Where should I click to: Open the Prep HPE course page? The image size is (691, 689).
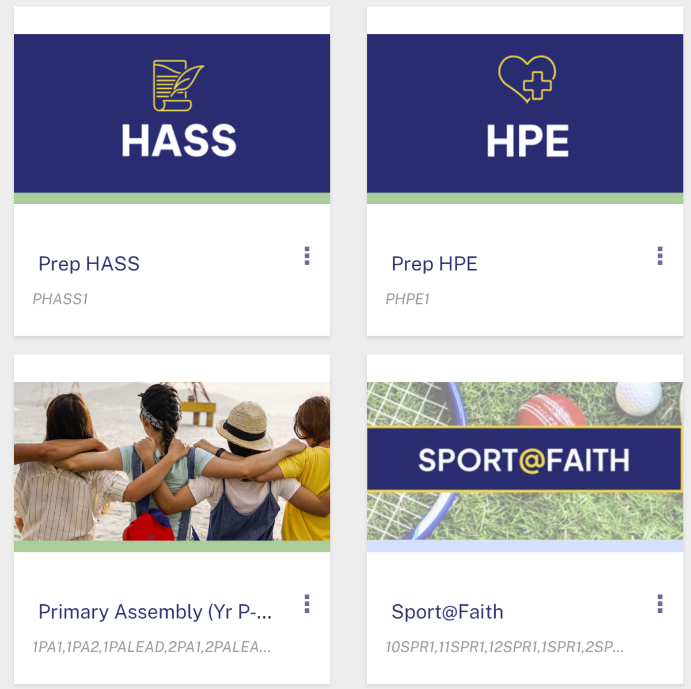(x=434, y=263)
